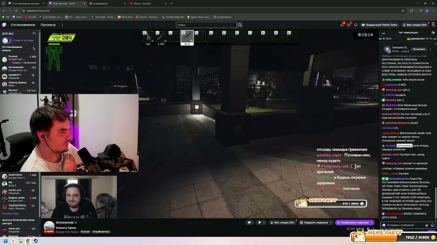The image size is (437, 245).
Task: Go back with the browser back arrow
Action: 4,11
